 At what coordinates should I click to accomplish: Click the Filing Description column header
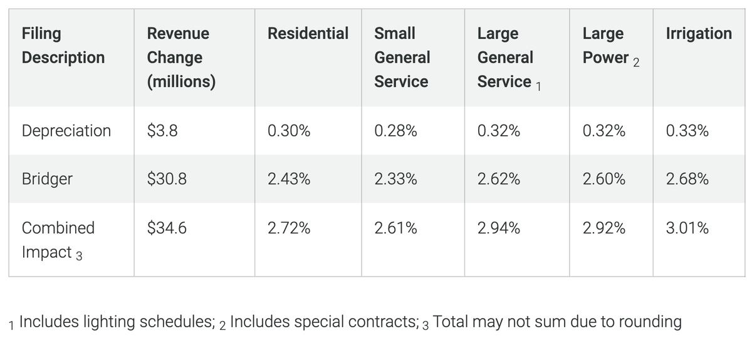pos(63,45)
